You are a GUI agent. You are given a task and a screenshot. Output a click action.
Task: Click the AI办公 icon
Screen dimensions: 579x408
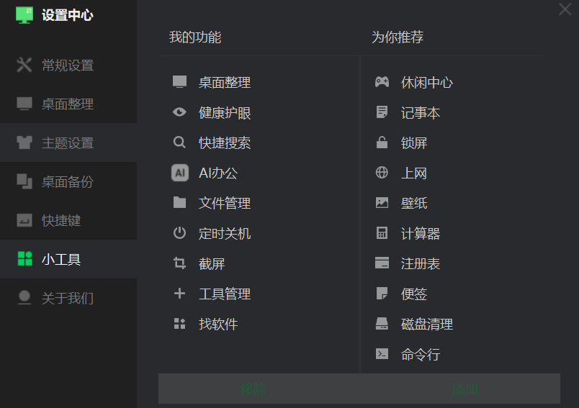click(179, 173)
